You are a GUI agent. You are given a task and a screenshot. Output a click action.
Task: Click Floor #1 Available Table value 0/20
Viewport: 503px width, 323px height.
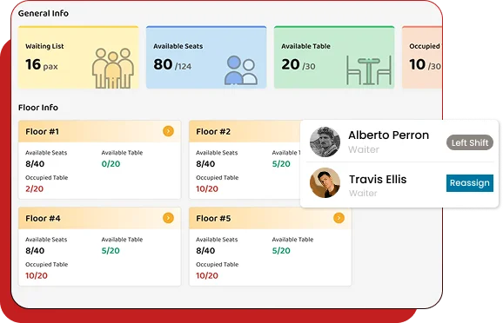tap(111, 164)
